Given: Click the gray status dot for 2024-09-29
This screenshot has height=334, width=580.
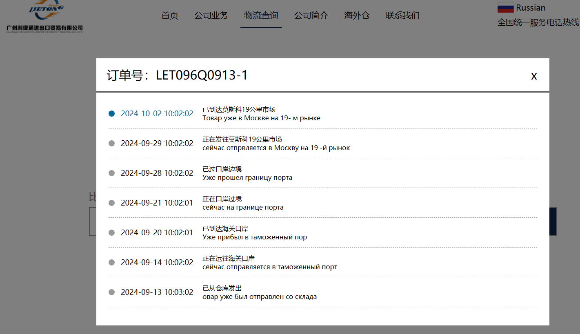Looking at the screenshot, I should pos(111,143).
